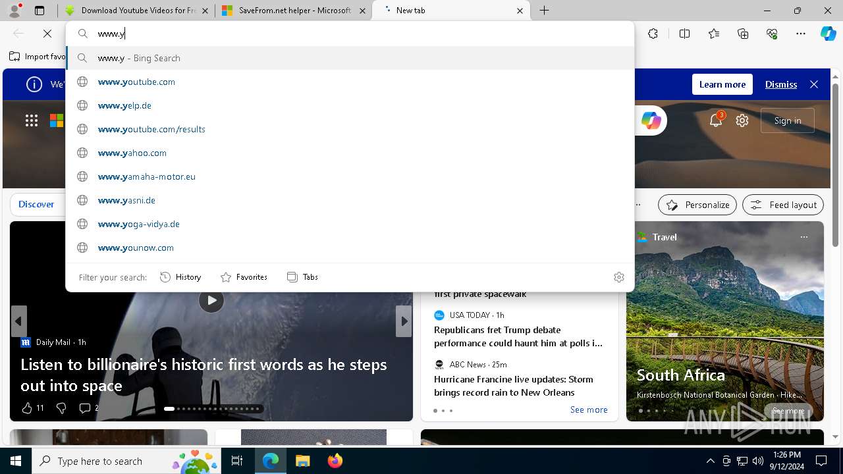Image resolution: width=843 pixels, height=474 pixels.
Task: Open the Discover feed tab
Action: (x=36, y=204)
